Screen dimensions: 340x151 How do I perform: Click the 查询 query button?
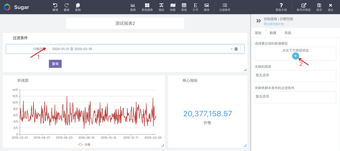coord(55,64)
